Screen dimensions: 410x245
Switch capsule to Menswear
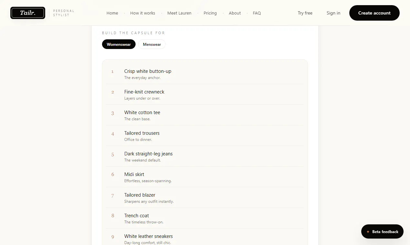pyautogui.click(x=152, y=44)
